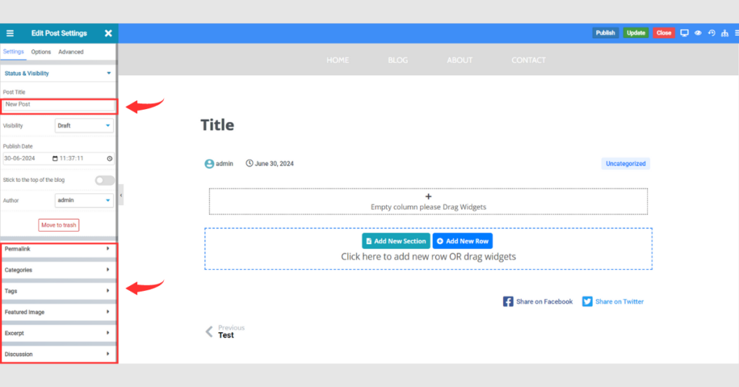Switch to the Advanced tab
739x387 pixels.
coord(71,52)
